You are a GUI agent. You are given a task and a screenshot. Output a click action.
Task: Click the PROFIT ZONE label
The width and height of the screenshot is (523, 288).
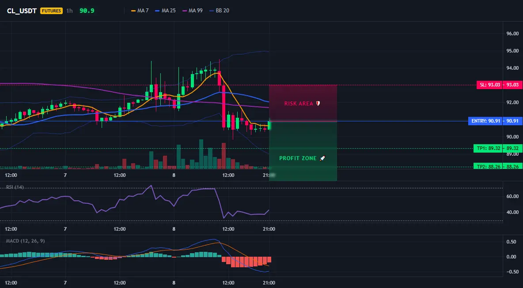tap(298, 158)
